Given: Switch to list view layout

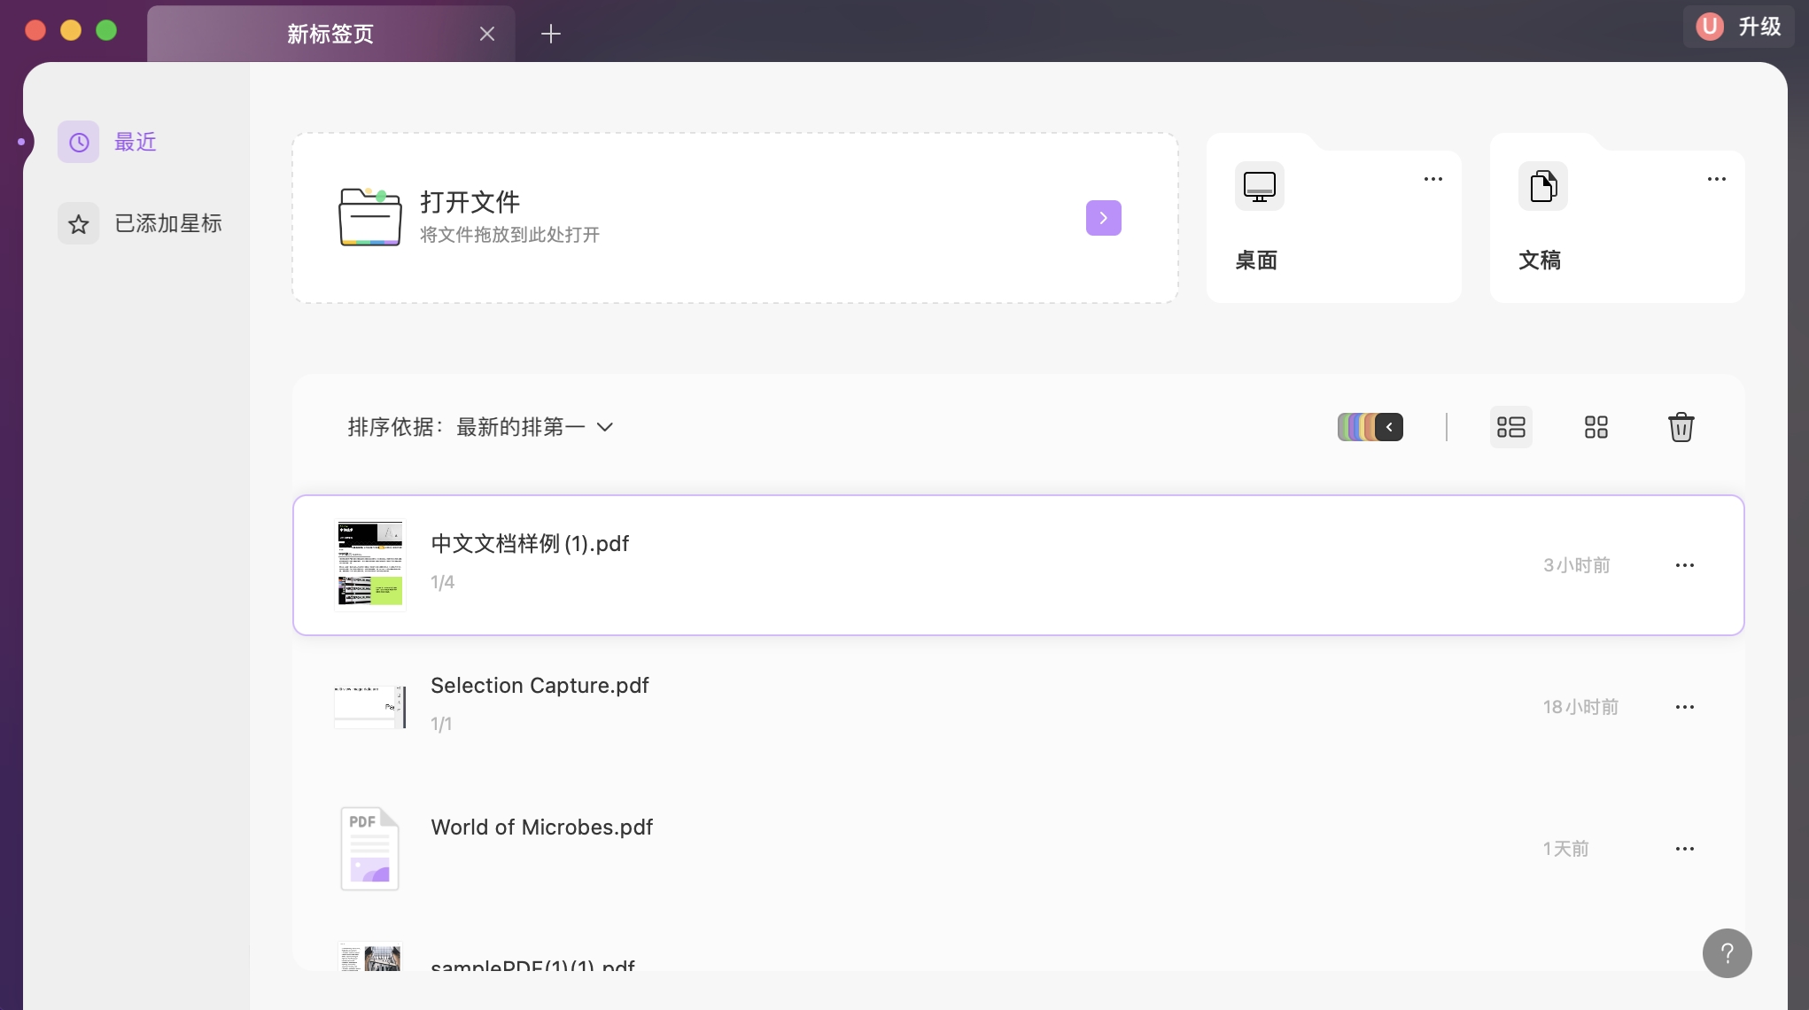Looking at the screenshot, I should click(x=1510, y=426).
